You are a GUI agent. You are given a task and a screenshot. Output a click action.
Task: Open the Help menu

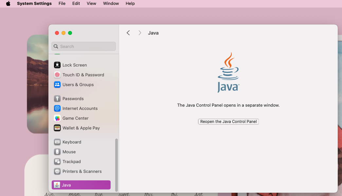coord(130,4)
